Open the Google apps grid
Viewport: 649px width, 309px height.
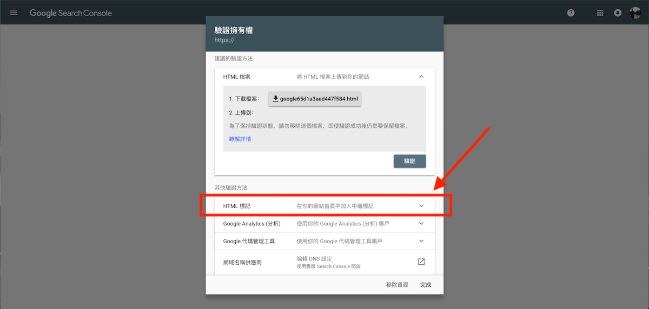(x=600, y=13)
